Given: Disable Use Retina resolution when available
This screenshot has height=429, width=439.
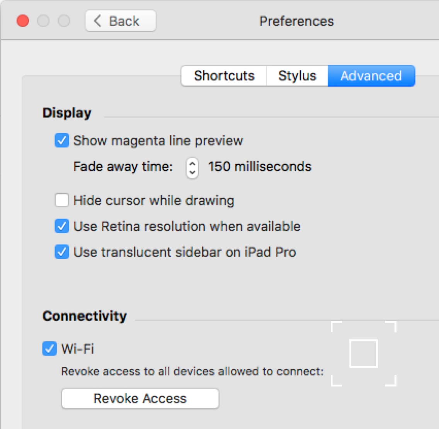Looking at the screenshot, I should click(61, 226).
